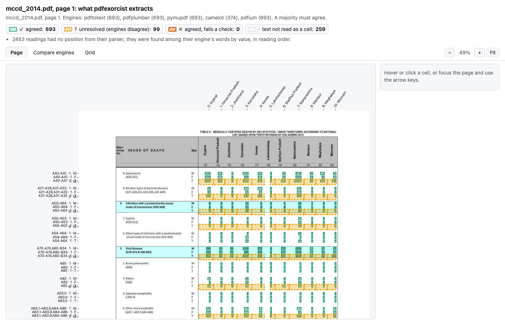Toggle the 'agreed: 693' legend chip
The height and width of the screenshot is (324, 505).
click(32, 29)
